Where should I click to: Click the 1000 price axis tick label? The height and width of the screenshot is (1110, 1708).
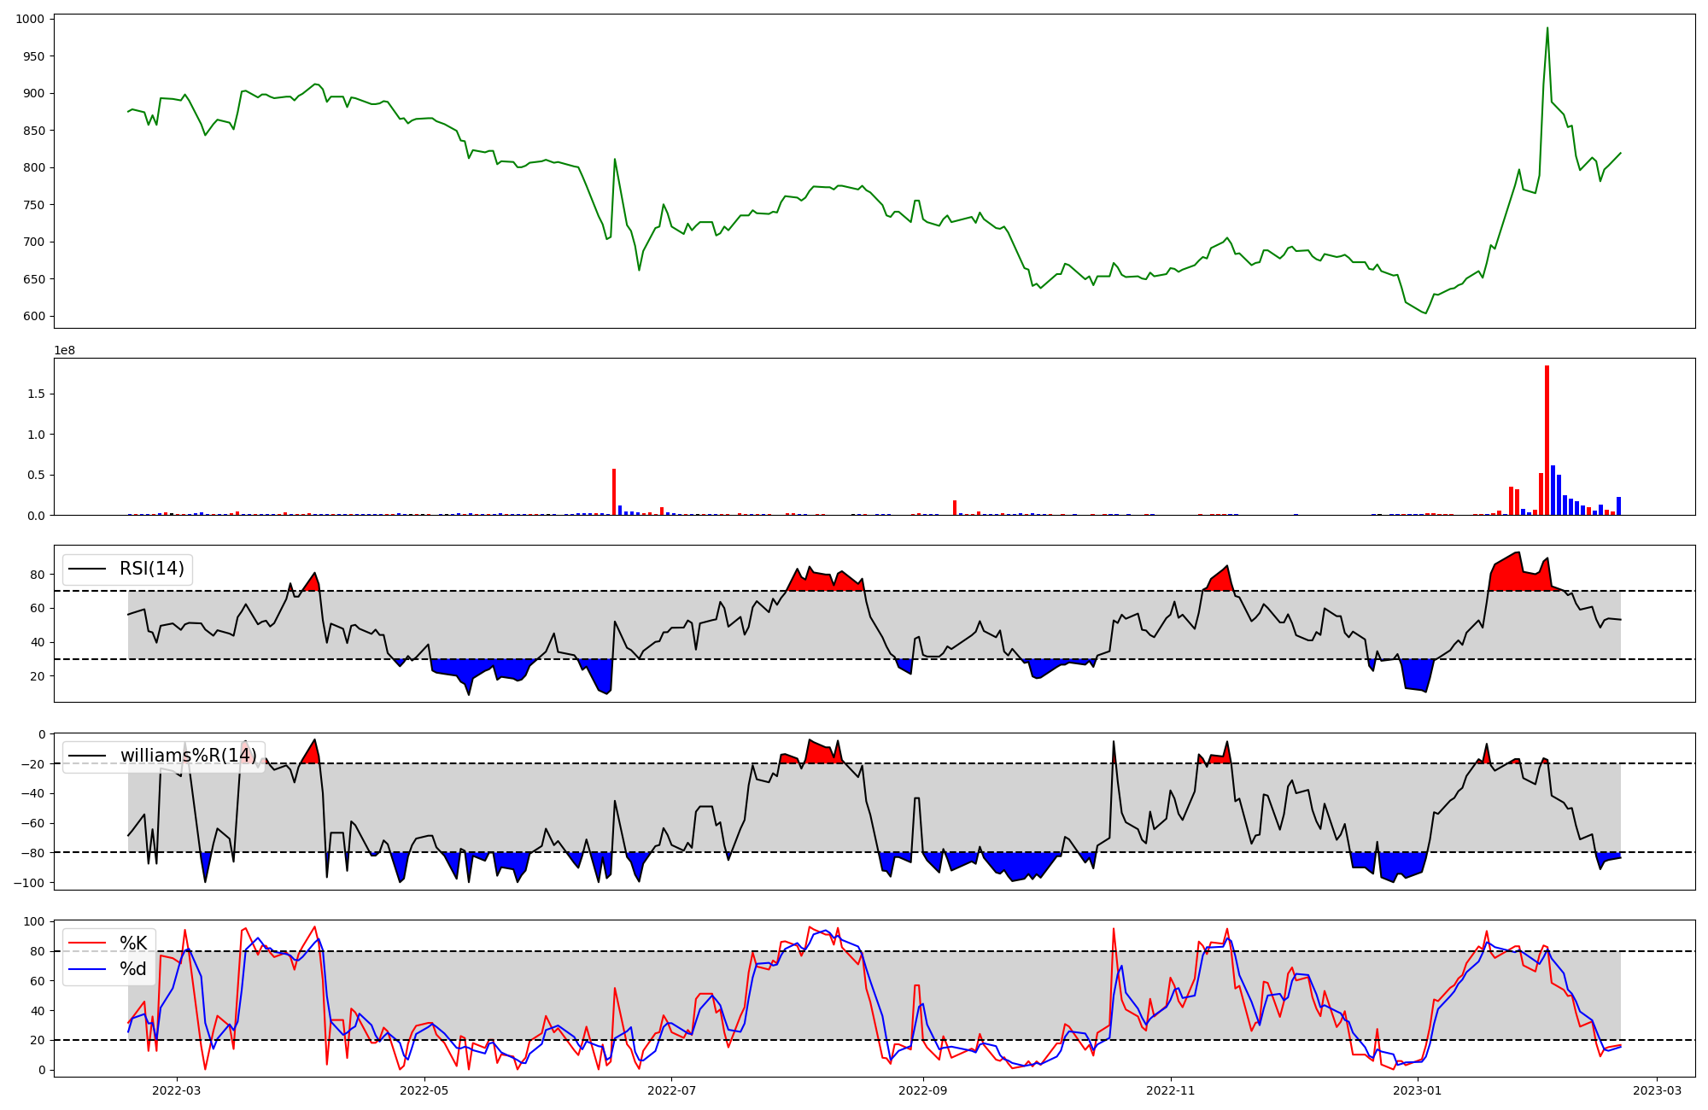tap(30, 20)
